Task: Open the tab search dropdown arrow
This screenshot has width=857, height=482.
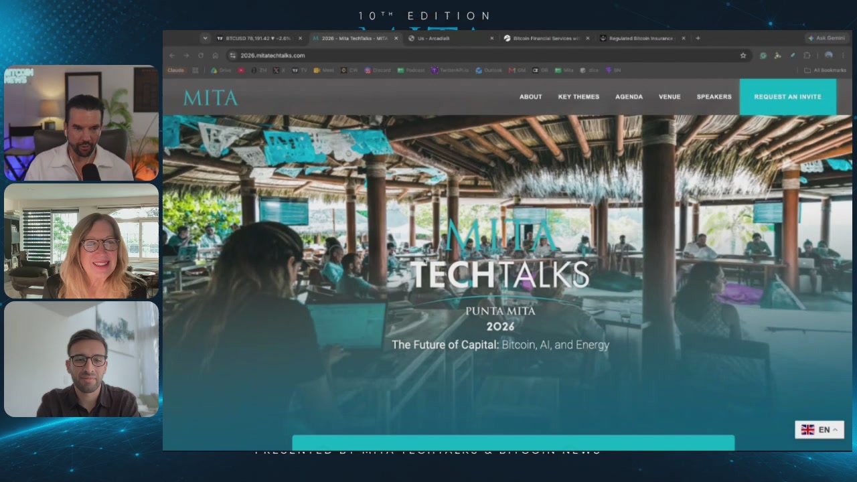Action: click(x=204, y=38)
